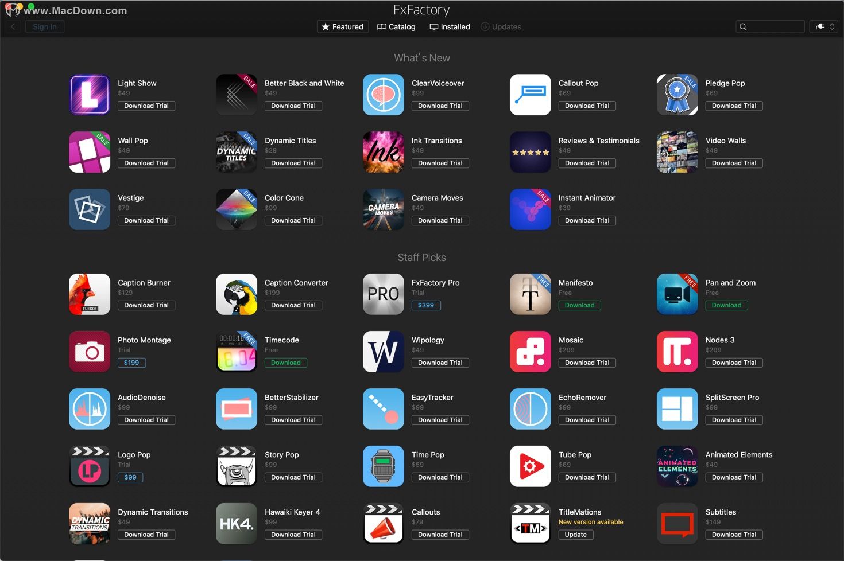844x561 pixels.
Task: Select the Ink Transitions icon
Action: [384, 152]
